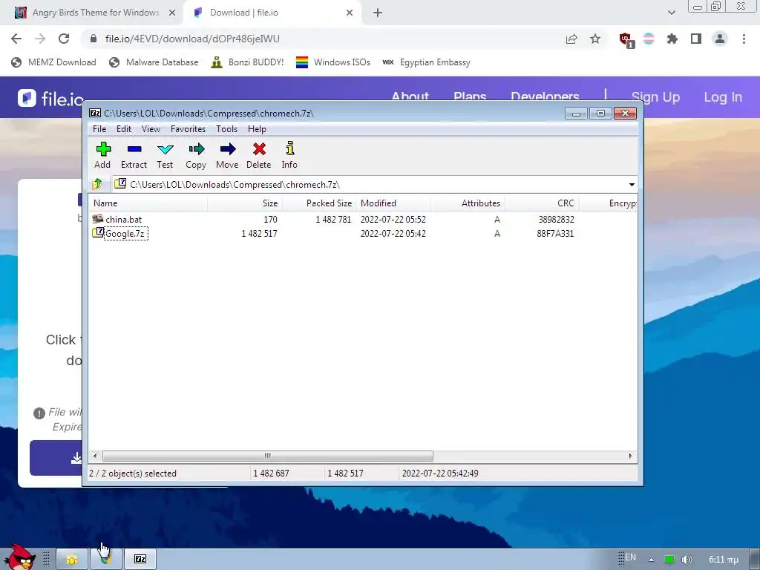Viewport: 760px width, 570px height.
Task: Click the file.io logo
Action: 50,99
